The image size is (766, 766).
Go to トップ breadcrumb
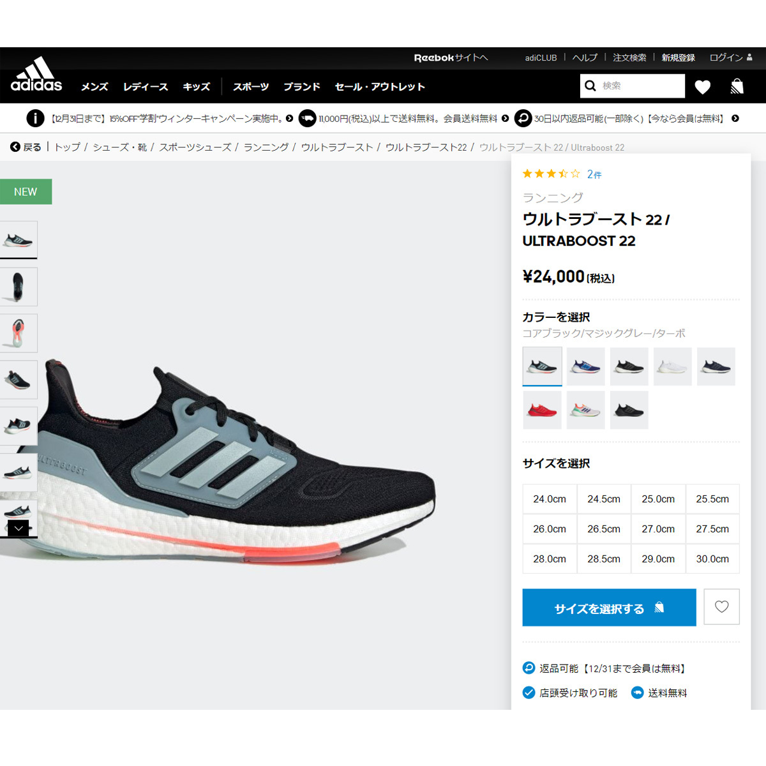67,147
